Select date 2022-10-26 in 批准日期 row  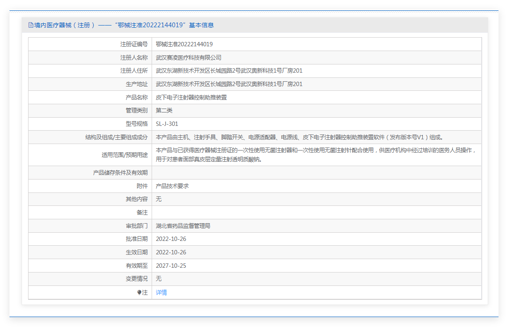click(171, 239)
